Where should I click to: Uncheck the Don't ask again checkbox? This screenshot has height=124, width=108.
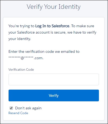pos(11,108)
